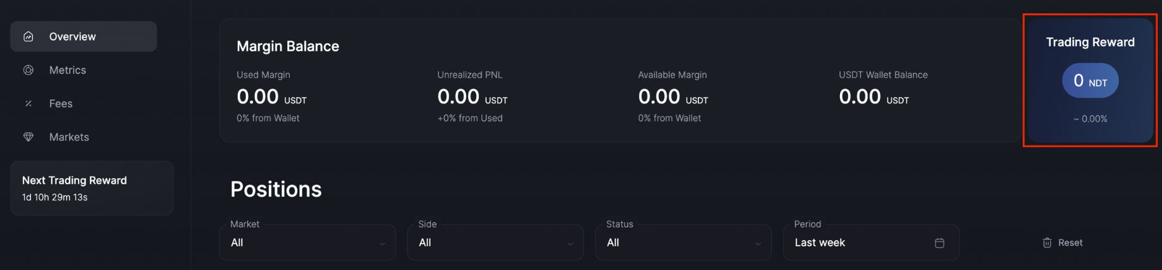Click the 0 NDT reward pill
Viewport: 1162px width, 270px height.
click(1090, 81)
